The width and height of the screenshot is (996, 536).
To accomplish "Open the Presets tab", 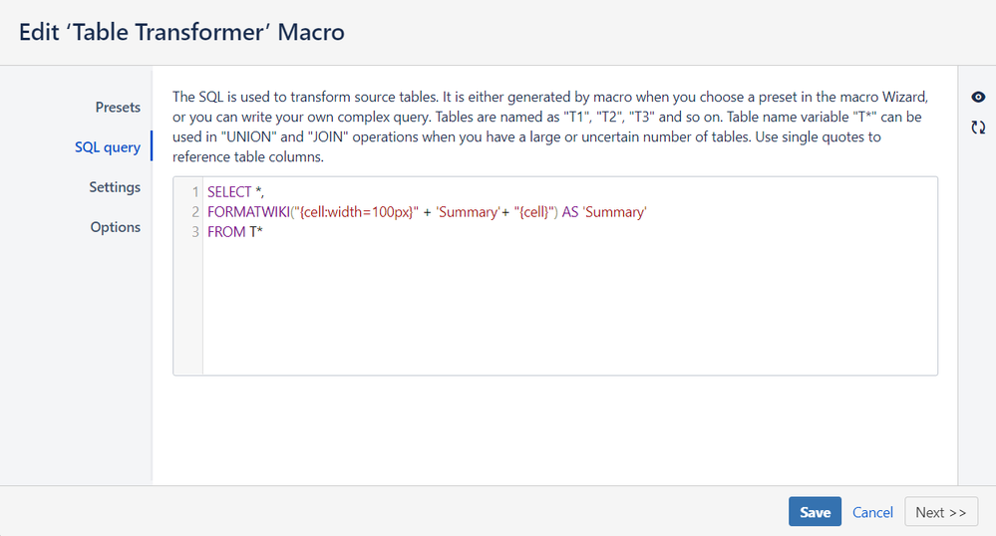I will coord(118,107).
